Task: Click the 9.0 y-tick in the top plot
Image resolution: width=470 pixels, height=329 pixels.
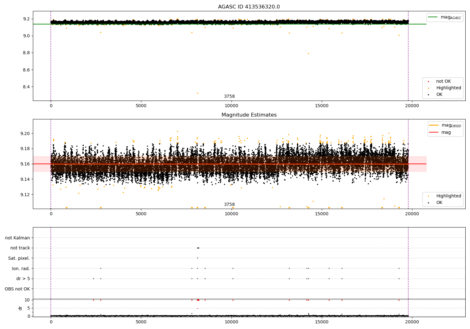Action: (x=26, y=36)
